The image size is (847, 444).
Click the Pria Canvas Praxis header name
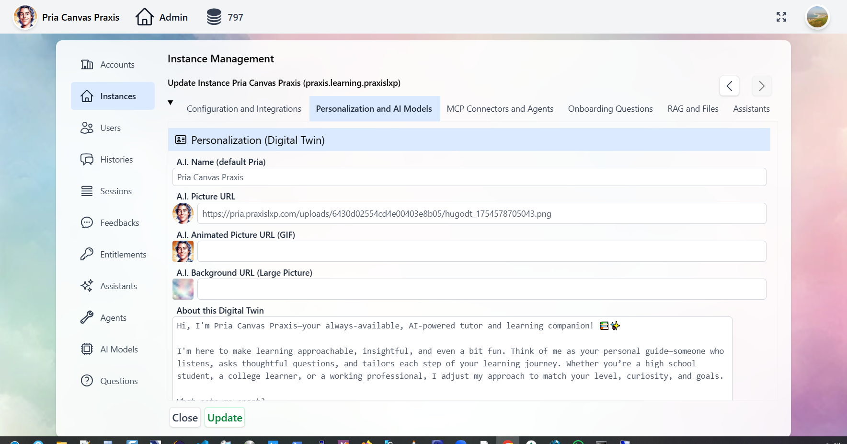(x=80, y=17)
